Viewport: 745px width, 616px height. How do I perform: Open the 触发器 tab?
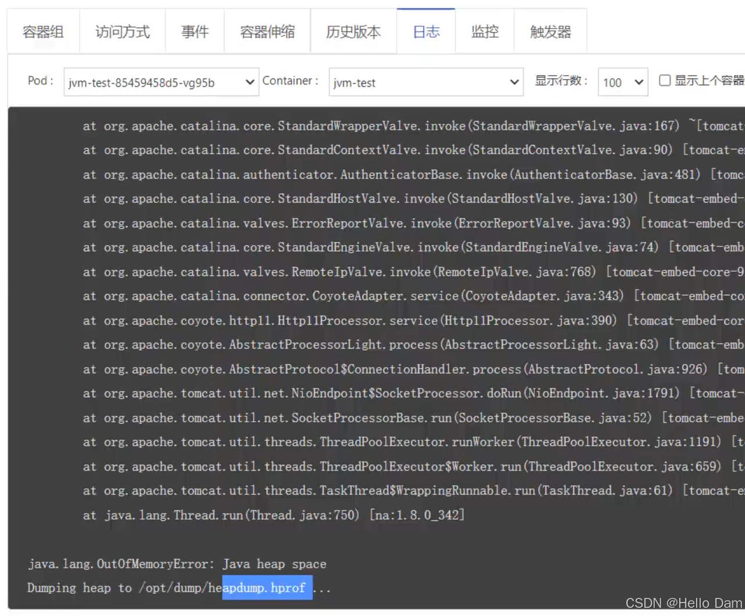[551, 31]
